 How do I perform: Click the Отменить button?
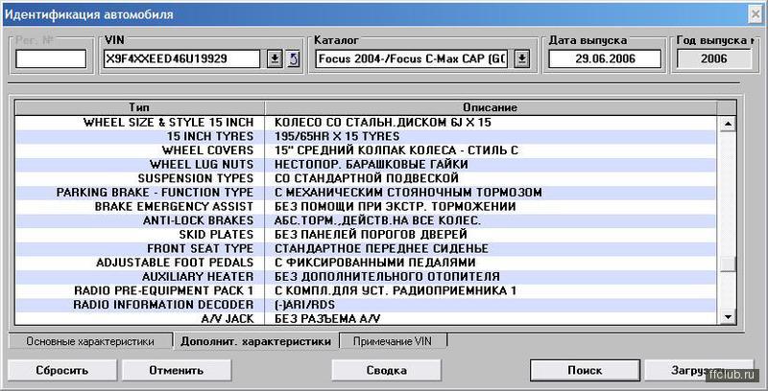[177, 371]
